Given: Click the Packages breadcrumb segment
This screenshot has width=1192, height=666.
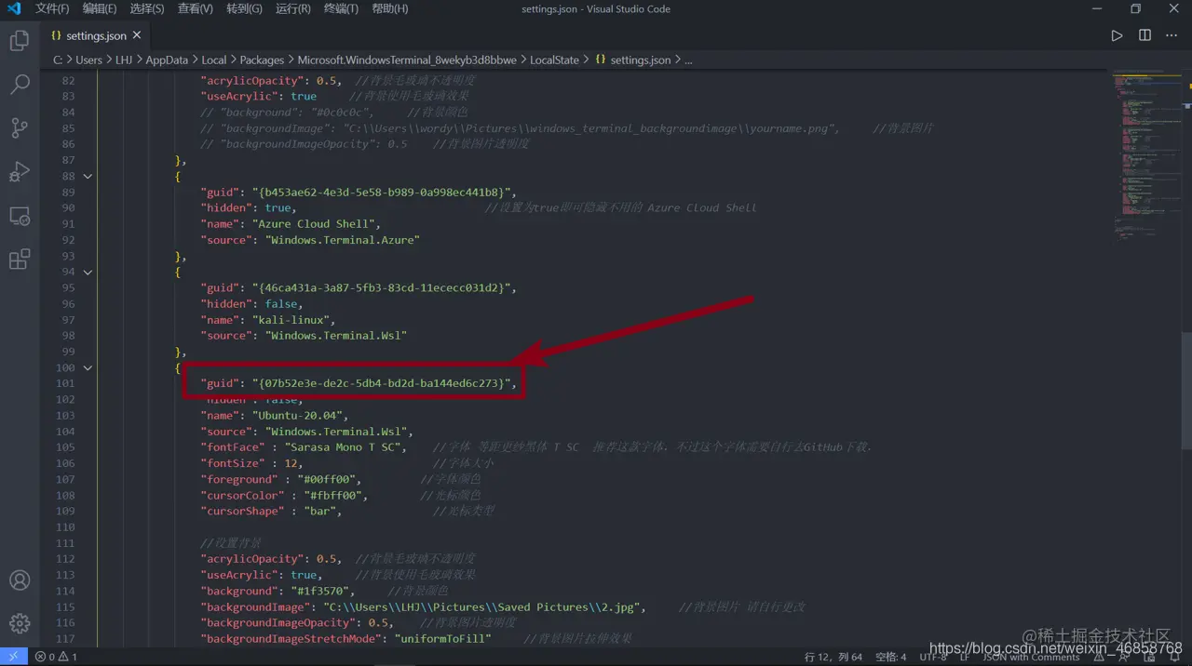Looking at the screenshot, I should pos(263,60).
